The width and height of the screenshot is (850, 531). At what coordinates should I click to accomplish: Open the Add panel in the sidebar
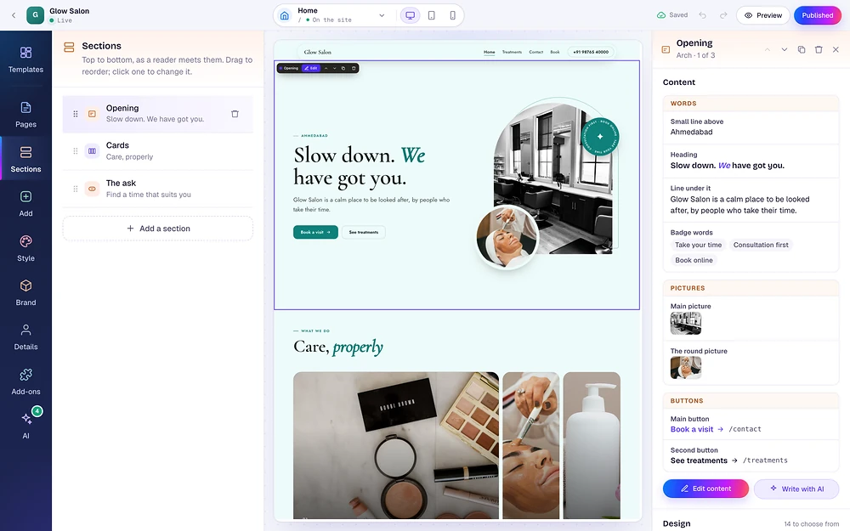pyautogui.click(x=25, y=204)
